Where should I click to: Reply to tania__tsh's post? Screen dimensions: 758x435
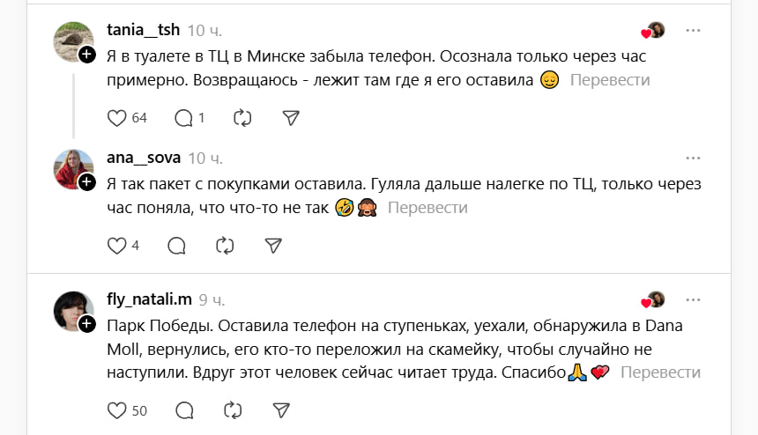pyautogui.click(x=183, y=118)
